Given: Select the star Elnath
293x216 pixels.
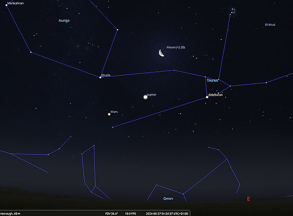Looking at the screenshot, I should tap(101, 78).
